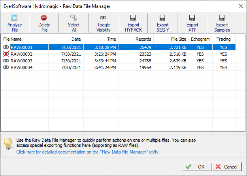Click Cancel button

(x=227, y=167)
